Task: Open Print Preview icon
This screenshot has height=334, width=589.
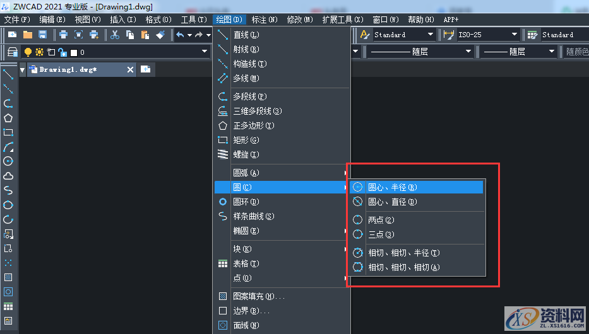Action: point(78,35)
